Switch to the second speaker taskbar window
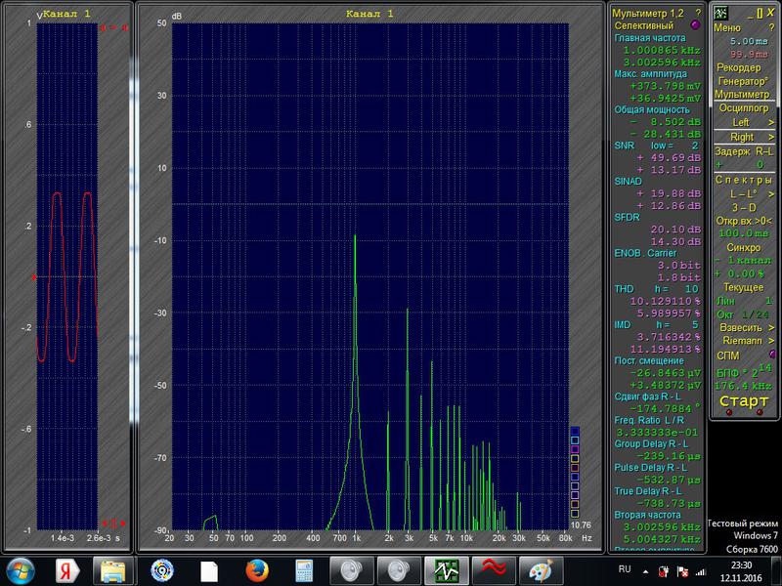 click(x=399, y=570)
